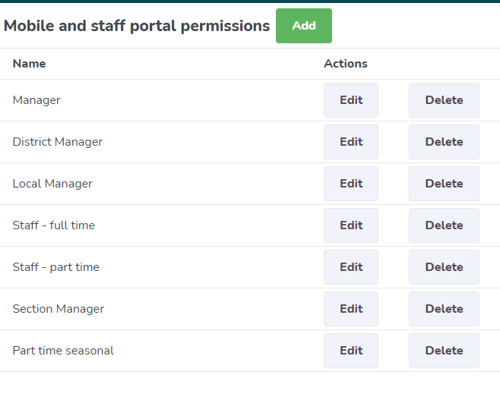Image resolution: width=500 pixels, height=397 pixels.
Task: Click the green Add button
Action: pyautogui.click(x=304, y=26)
